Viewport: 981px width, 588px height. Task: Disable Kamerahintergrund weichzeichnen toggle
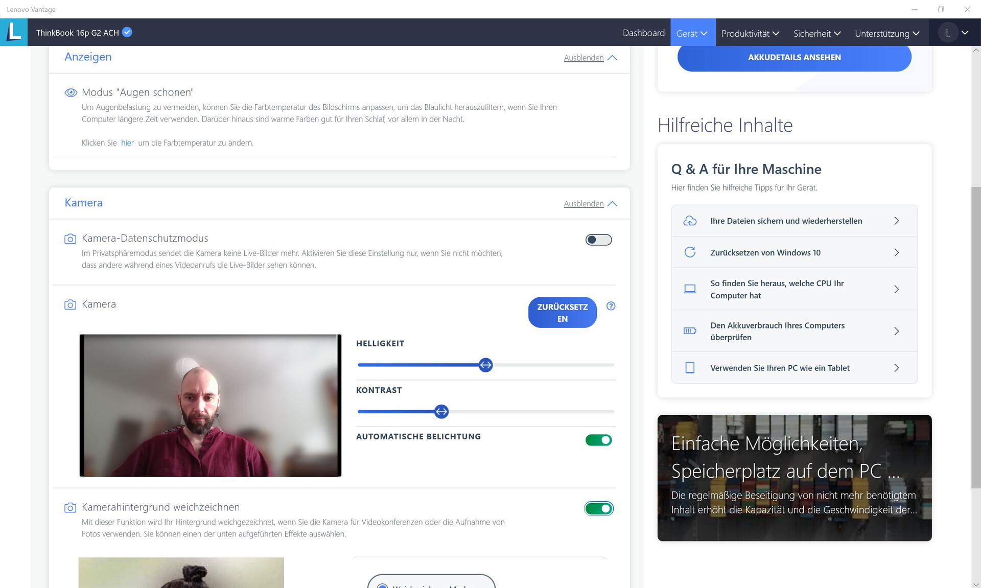[598, 508]
